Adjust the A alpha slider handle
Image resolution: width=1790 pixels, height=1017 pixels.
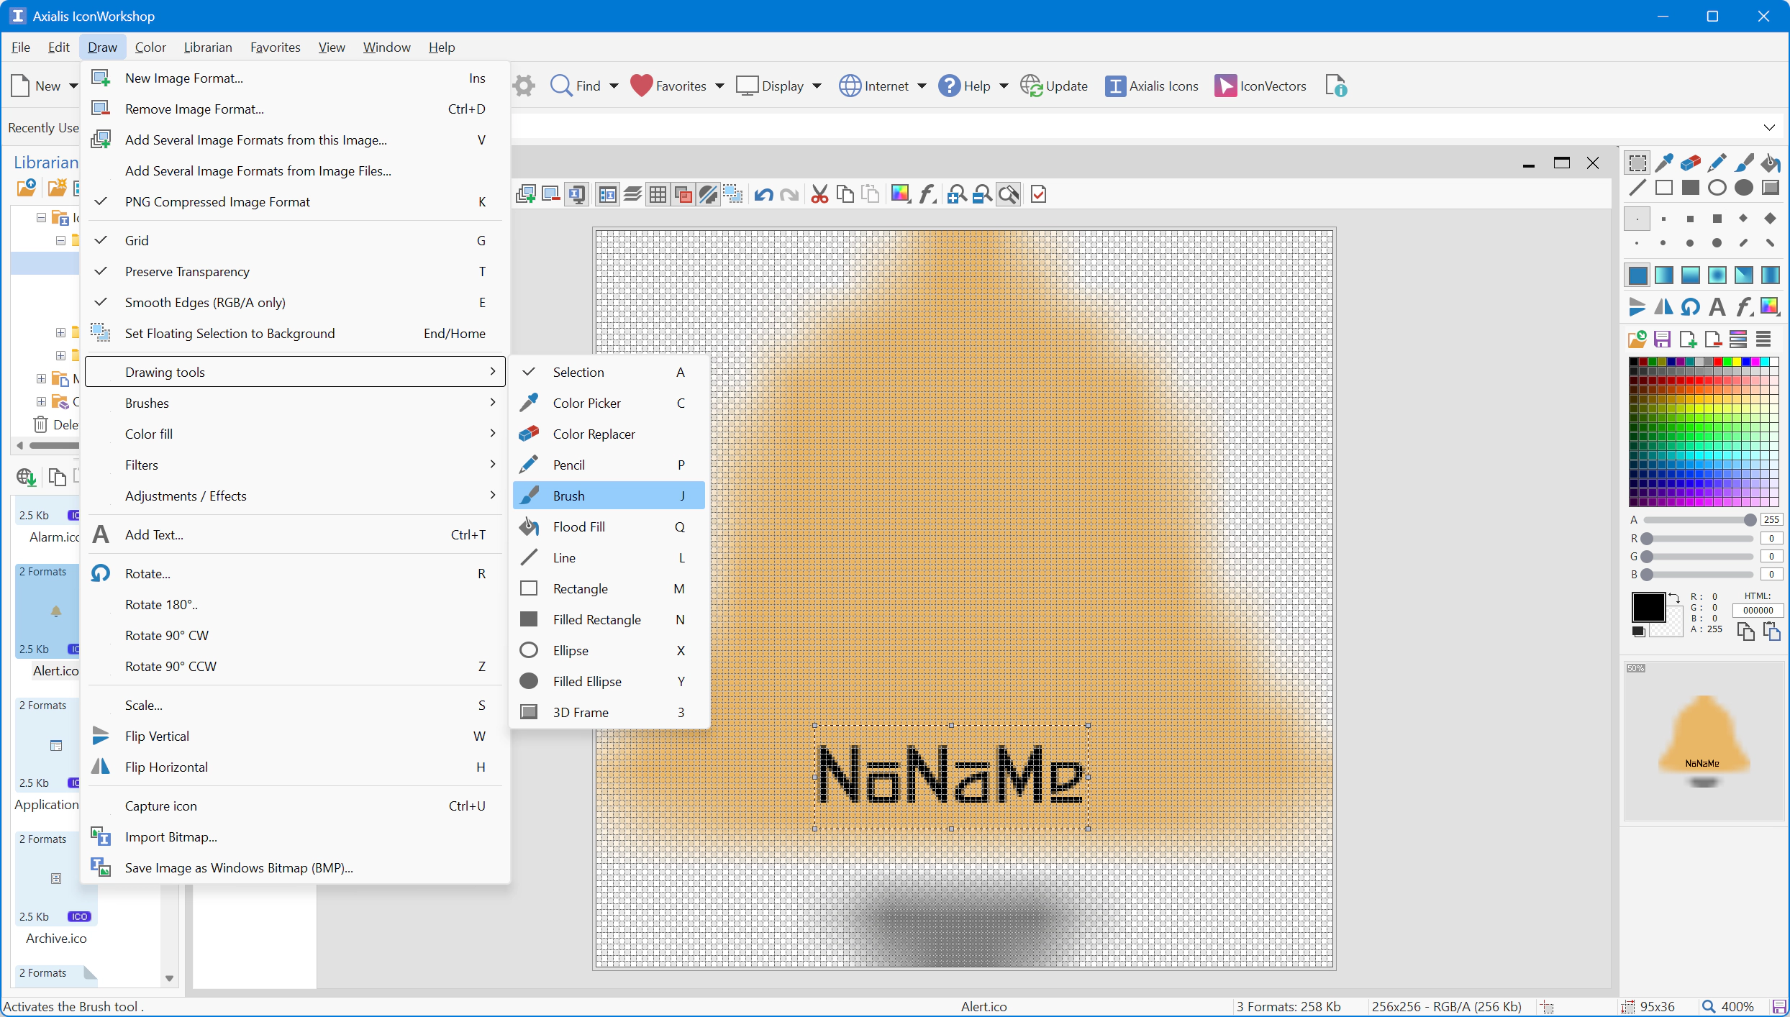[1750, 520]
